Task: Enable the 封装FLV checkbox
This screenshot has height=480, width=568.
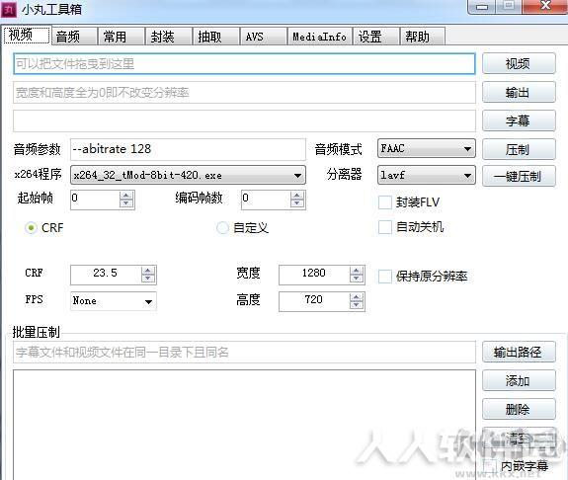Action: 384,202
